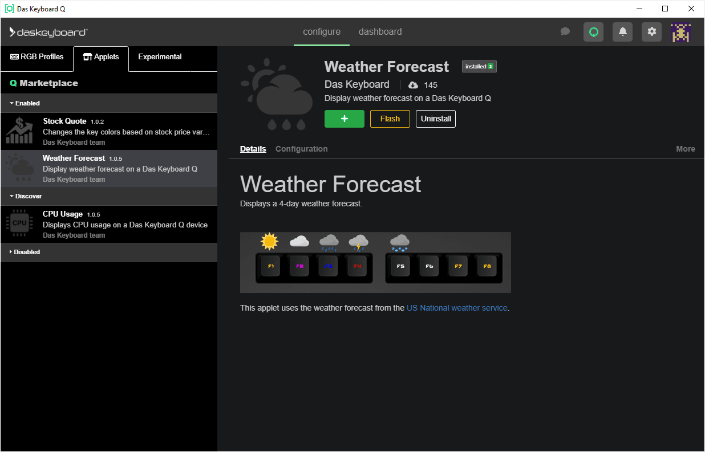The width and height of the screenshot is (705, 452).
Task: Click the pixel avatar profile icon
Action: point(680,32)
